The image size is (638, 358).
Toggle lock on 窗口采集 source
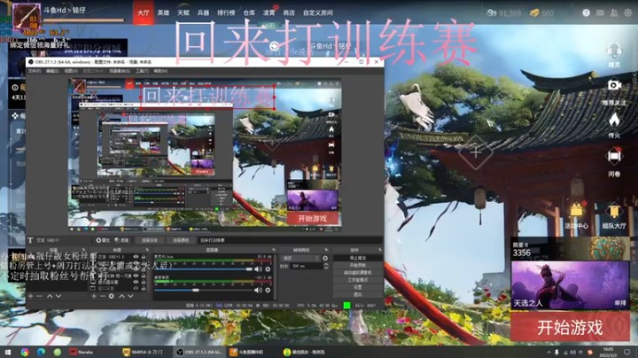(144, 288)
